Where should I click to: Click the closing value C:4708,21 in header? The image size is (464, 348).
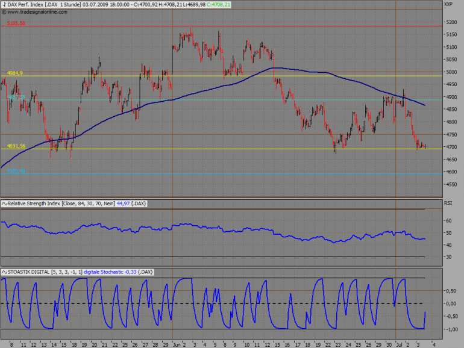coord(219,4)
